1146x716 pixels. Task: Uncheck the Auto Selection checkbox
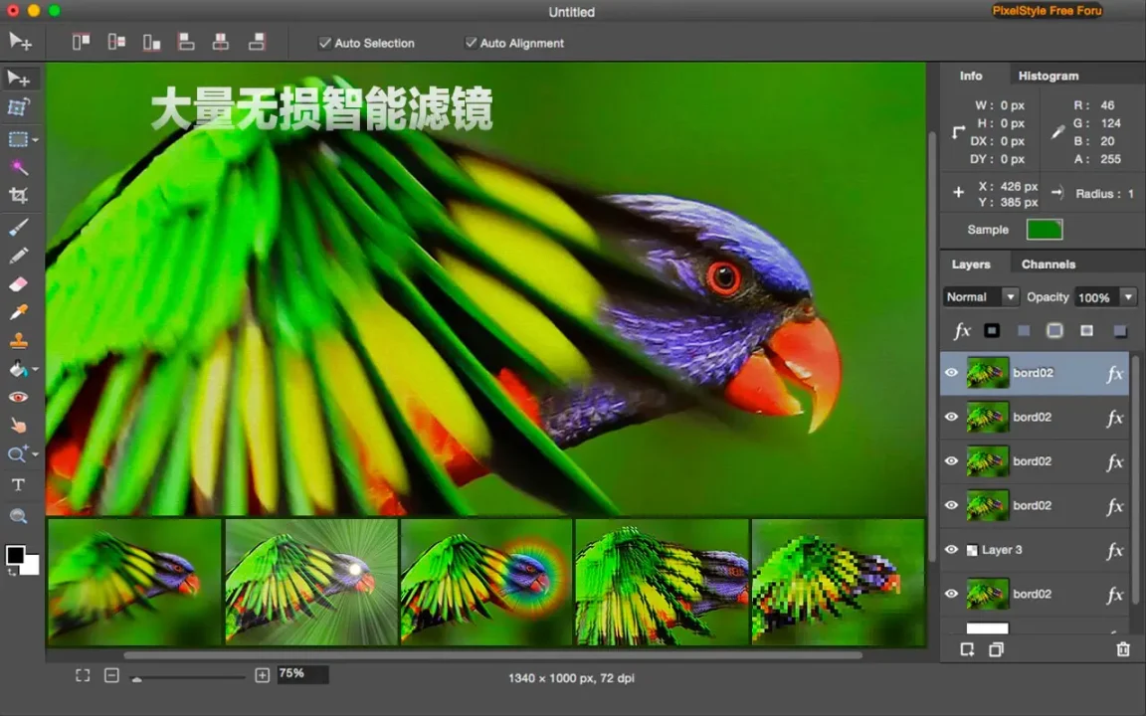tap(324, 43)
